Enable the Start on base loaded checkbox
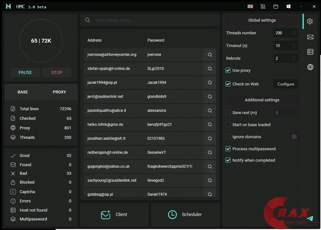Image resolution: width=321 pixels, height=230 pixels. [x=228, y=125]
